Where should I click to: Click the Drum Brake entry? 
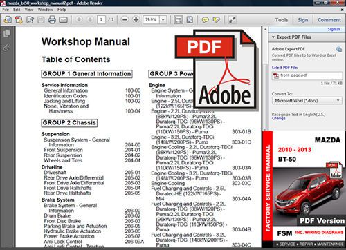click(57, 215)
